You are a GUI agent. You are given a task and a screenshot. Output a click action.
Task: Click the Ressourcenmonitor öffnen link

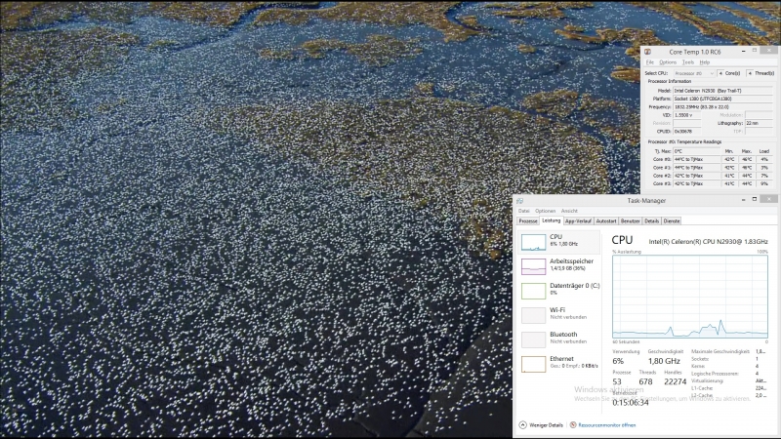tap(606, 425)
